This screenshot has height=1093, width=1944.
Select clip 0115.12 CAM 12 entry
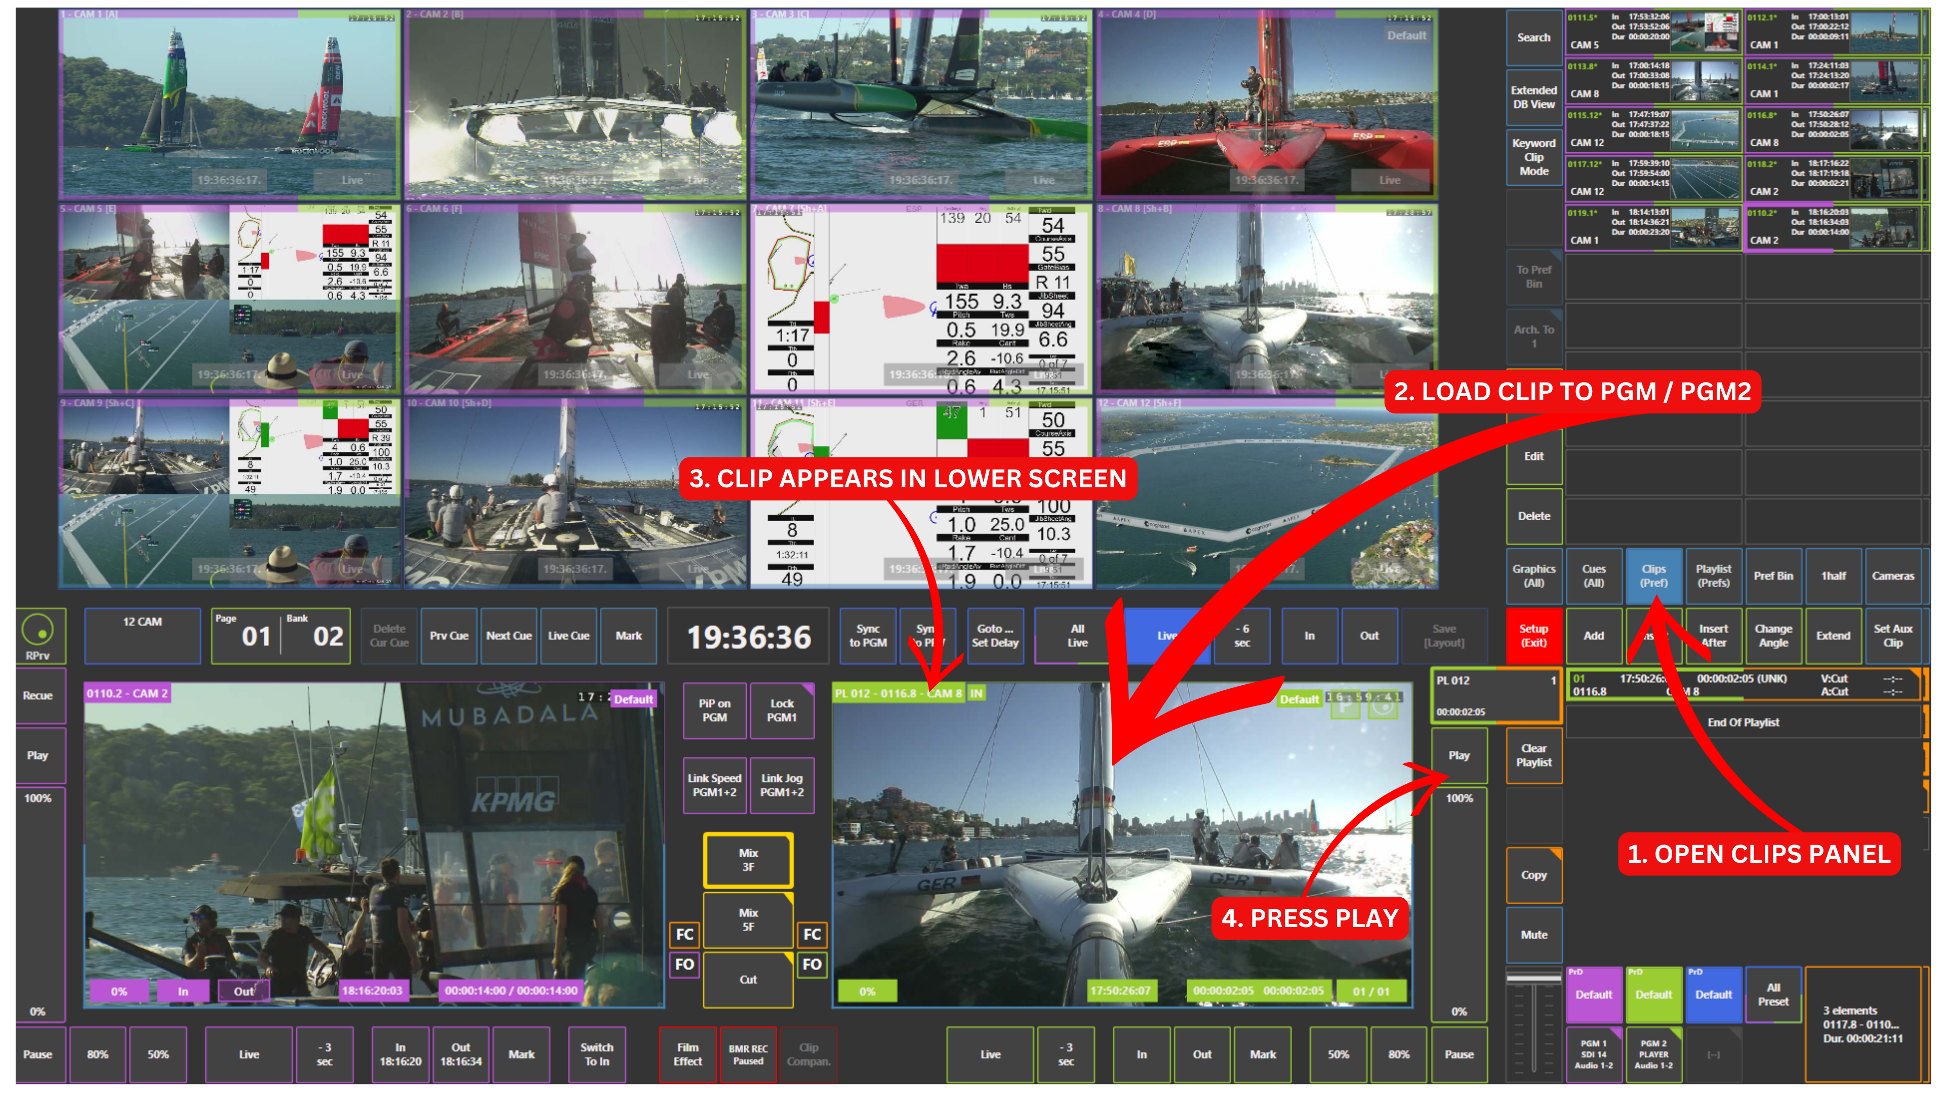[1653, 130]
